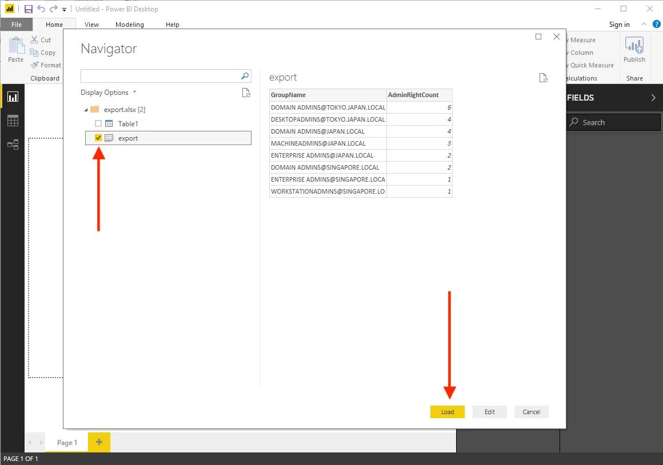Switch to Data view in sidebar
Viewport: 663px width, 465px height.
[13, 121]
